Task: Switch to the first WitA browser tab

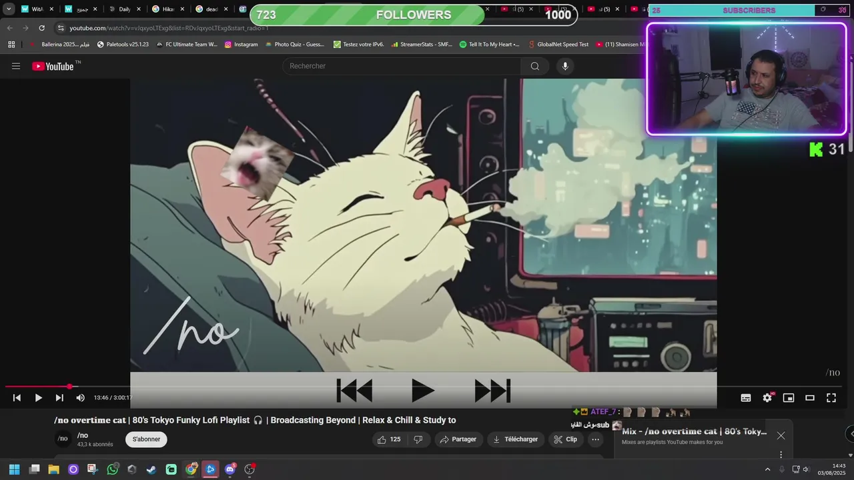Action: tap(37, 9)
